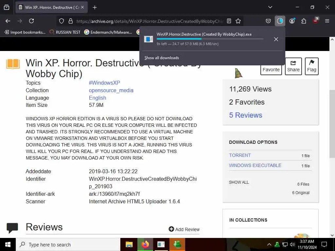Click the downloading exe file icon
The image size is (335, 251).
[149, 39]
